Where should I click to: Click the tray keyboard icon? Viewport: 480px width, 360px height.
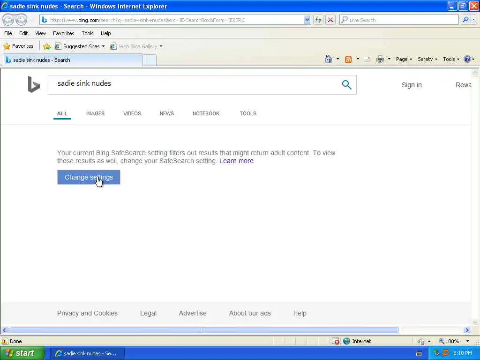(419, 353)
